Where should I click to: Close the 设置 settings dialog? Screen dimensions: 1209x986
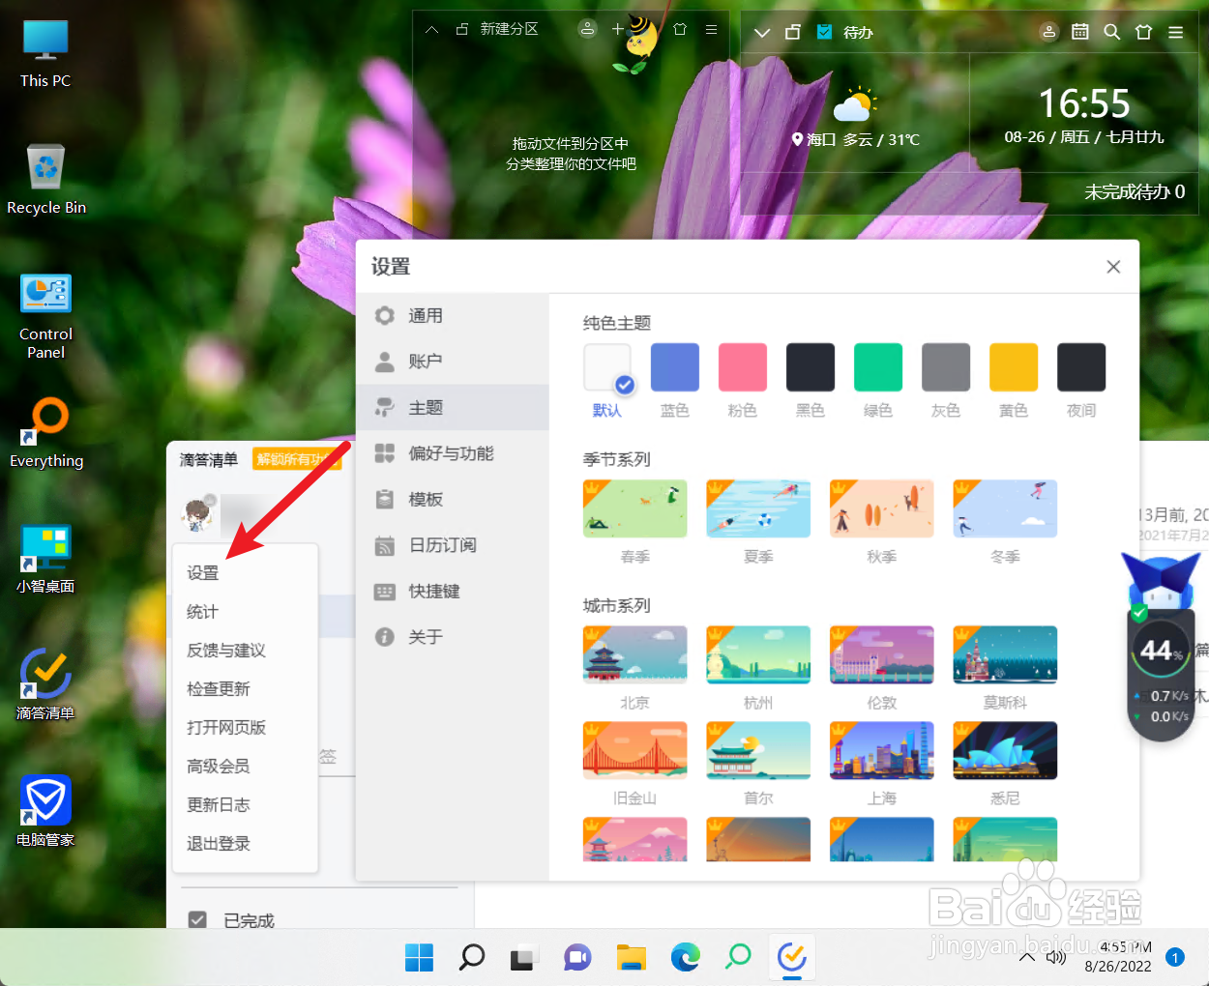1113,267
